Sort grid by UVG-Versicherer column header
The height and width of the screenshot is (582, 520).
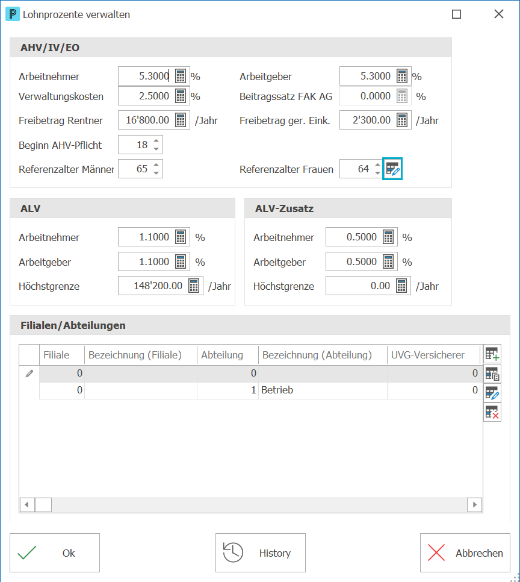[433, 355]
